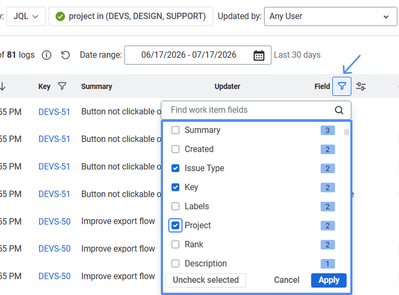Click Uncheck selected button
399x295 pixels.
pyautogui.click(x=206, y=280)
